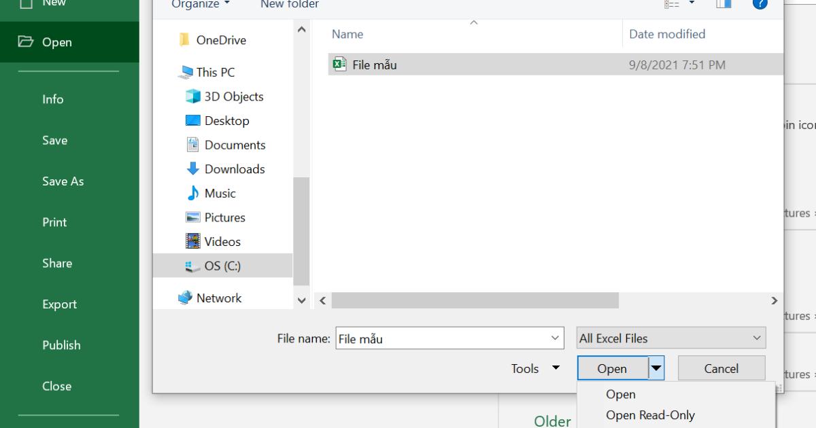Click the Desktop icon in navigation pane

coord(193,121)
